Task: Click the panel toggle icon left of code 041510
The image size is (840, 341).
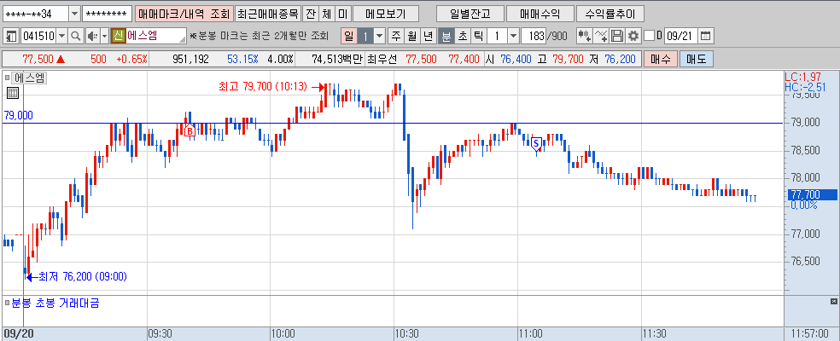Action: [11, 36]
